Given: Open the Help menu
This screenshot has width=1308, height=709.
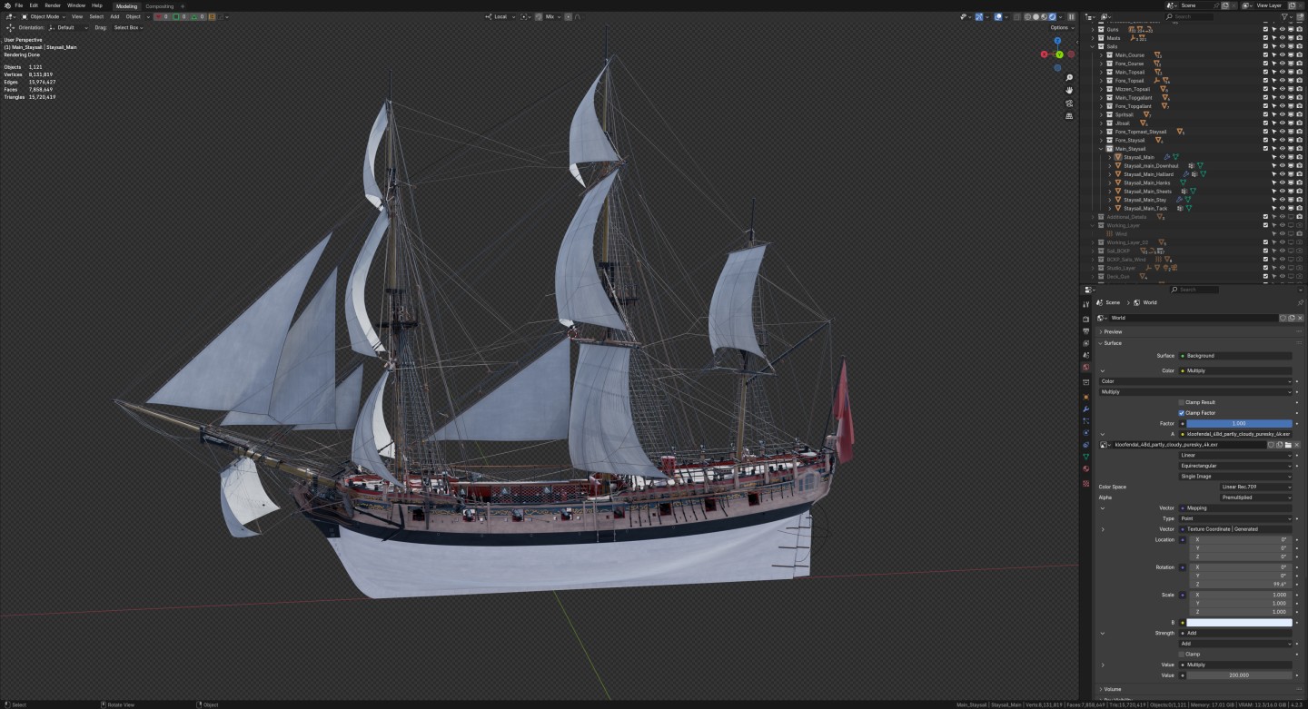Looking at the screenshot, I should coord(97,5).
